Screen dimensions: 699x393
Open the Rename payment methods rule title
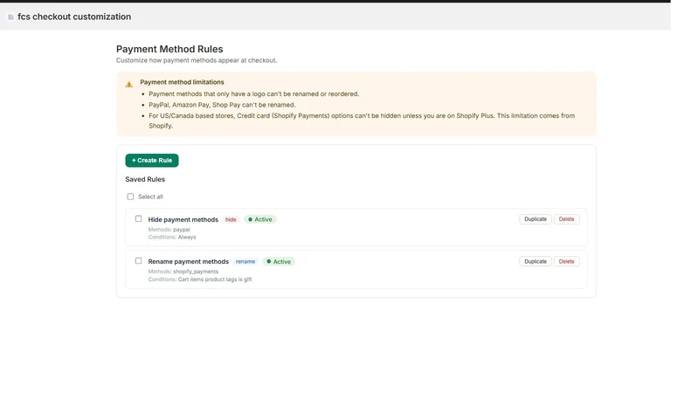[188, 261]
